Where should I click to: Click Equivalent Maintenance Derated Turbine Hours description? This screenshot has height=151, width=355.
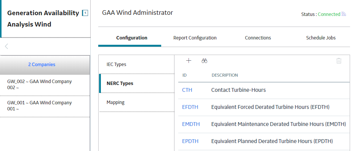pyautogui.click(x=278, y=124)
